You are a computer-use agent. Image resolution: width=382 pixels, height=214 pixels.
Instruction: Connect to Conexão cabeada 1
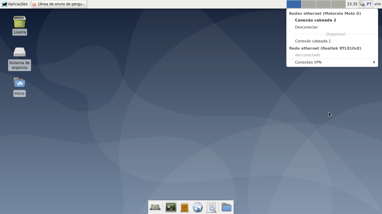click(x=313, y=41)
